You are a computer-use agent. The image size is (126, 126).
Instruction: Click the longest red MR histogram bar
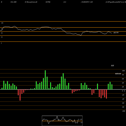20,95
